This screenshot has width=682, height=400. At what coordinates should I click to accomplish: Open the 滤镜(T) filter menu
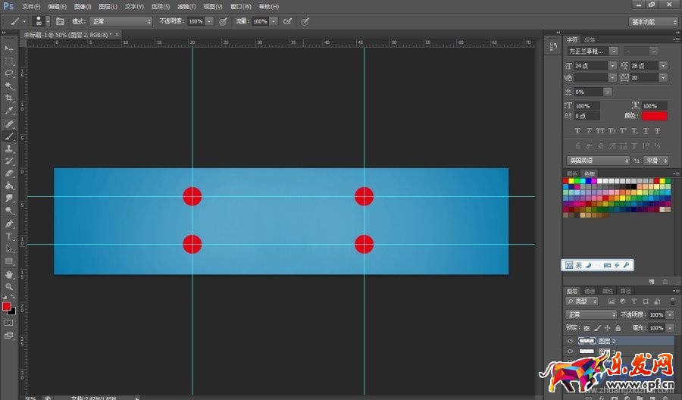click(x=185, y=6)
